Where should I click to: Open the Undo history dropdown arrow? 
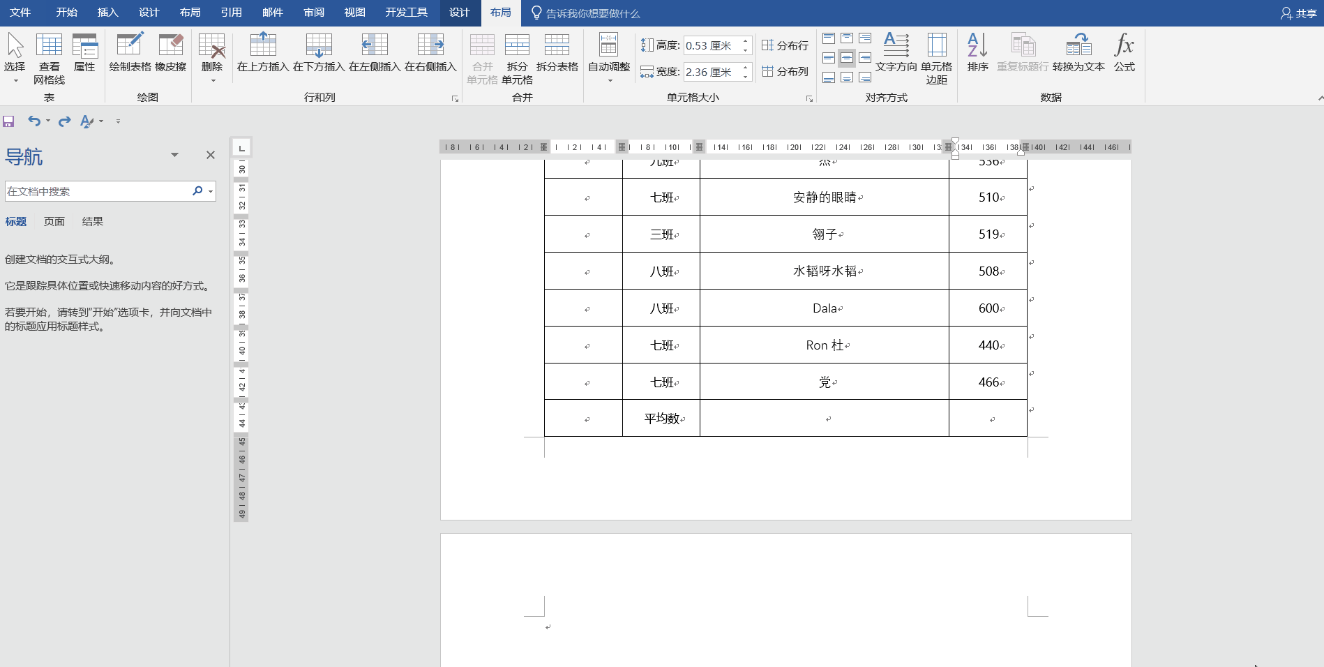tap(47, 121)
